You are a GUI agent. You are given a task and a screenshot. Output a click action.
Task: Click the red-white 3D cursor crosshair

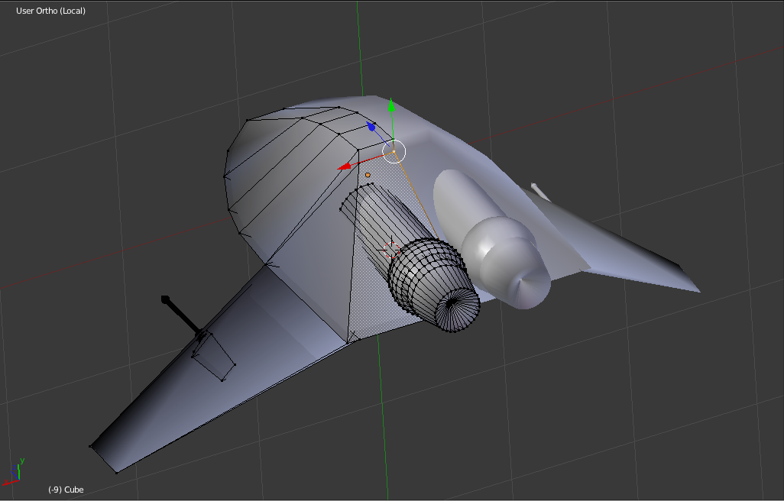coord(391,248)
